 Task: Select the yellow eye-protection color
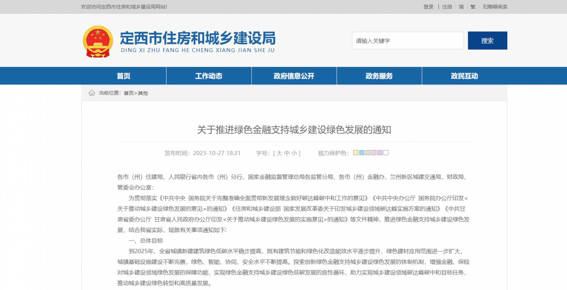pos(356,153)
